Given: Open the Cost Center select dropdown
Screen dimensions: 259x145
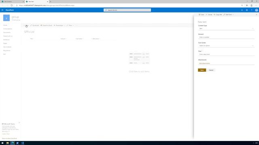Looking at the screenshot, I should pyautogui.click(x=226, y=46).
